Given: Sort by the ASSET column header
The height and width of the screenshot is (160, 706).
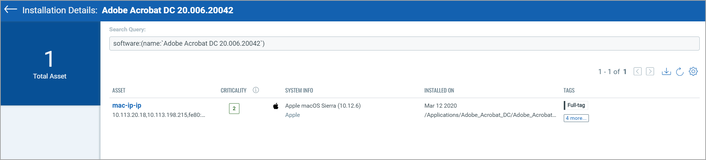Looking at the screenshot, I should pos(119,90).
